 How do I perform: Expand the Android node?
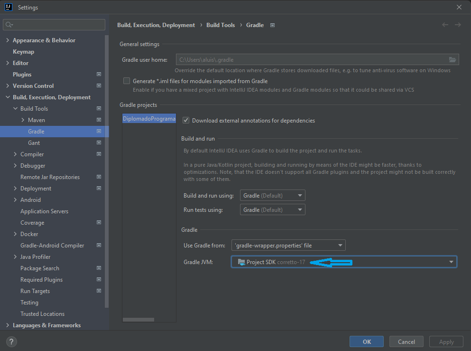pos(15,199)
